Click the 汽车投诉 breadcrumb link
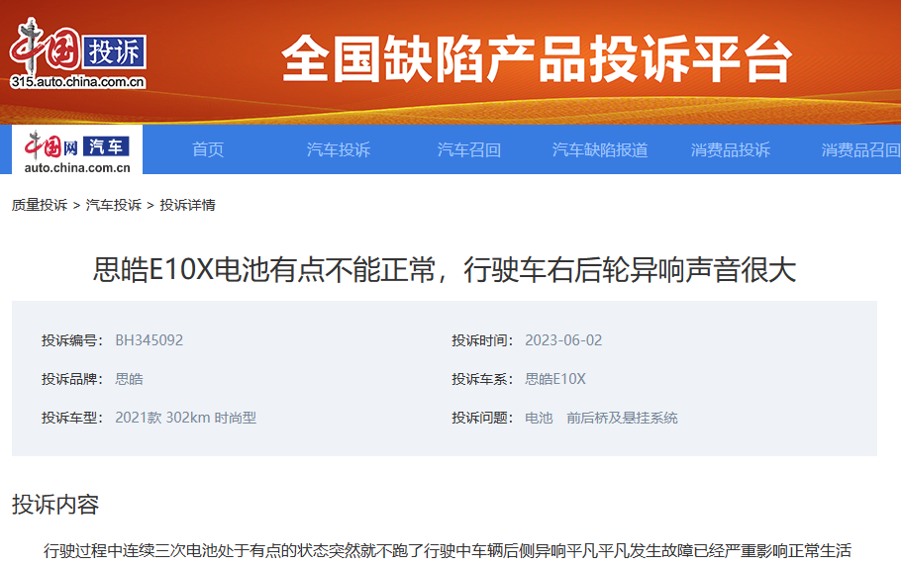901x568 pixels. 114,205
